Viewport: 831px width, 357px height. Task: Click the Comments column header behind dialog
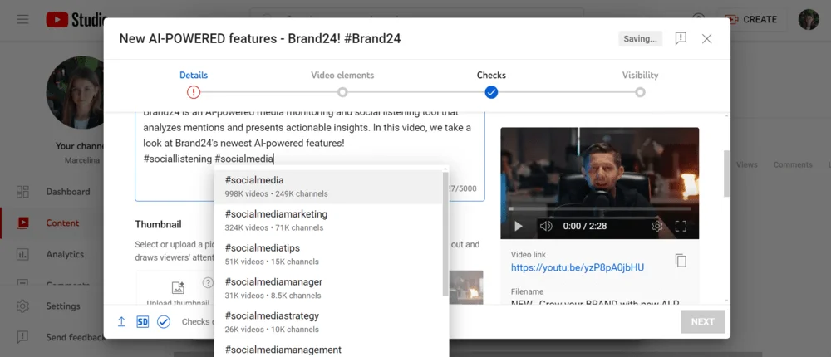point(793,164)
